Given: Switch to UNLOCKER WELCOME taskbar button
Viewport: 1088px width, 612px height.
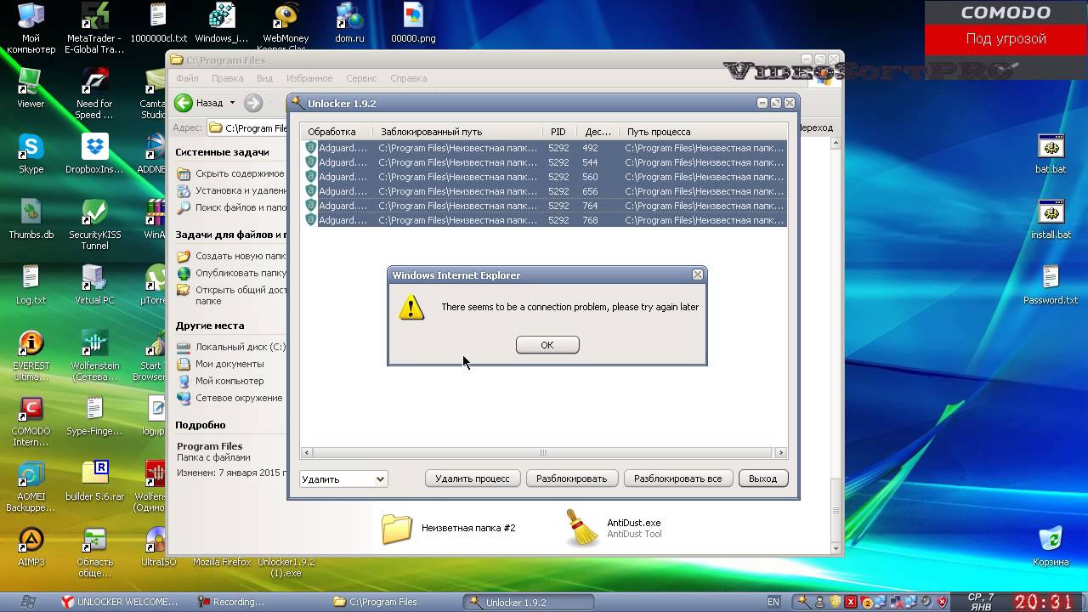Looking at the screenshot, I should coord(121,602).
